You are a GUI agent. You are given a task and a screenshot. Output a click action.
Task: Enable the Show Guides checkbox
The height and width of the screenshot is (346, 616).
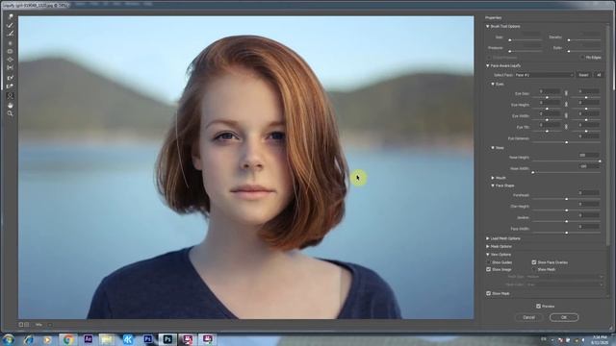[x=489, y=262]
